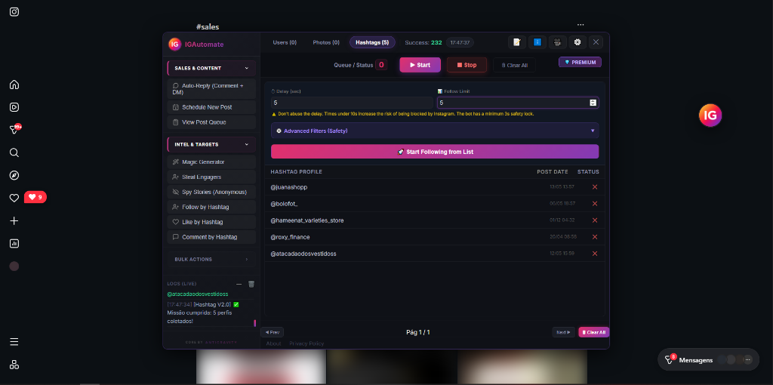Switch to Photos (0) tab
Image resolution: width=773 pixels, height=385 pixels.
point(326,42)
